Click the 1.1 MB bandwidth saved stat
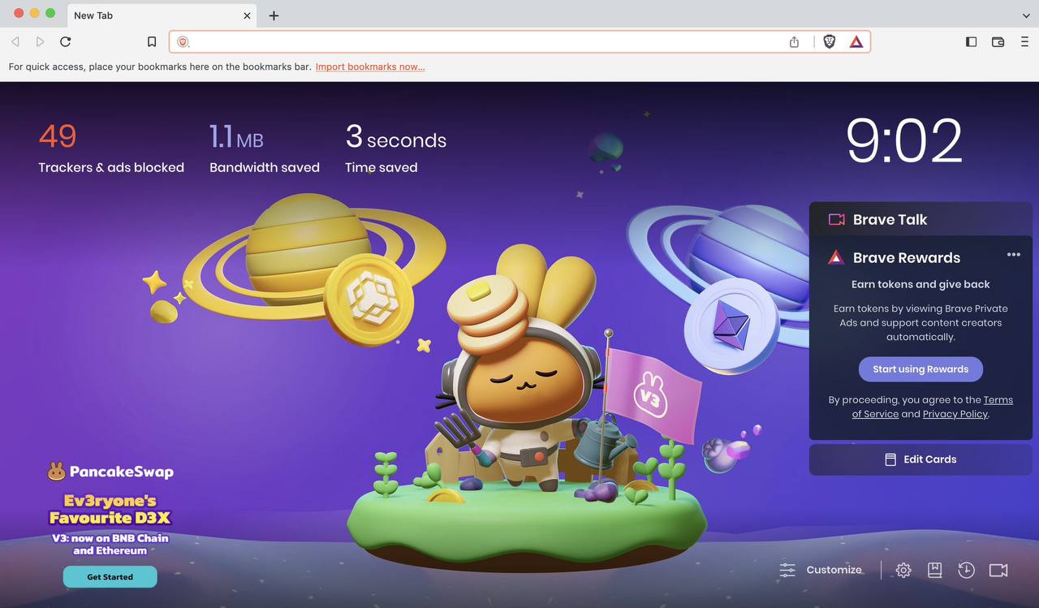1039x608 pixels. point(265,148)
